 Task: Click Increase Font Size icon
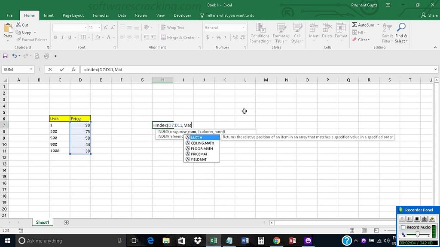pos(106,27)
